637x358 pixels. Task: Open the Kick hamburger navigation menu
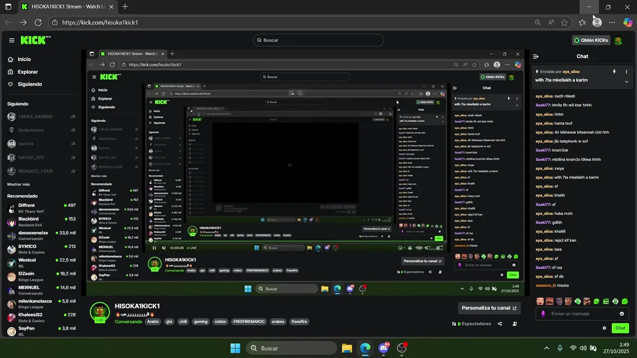[x=11, y=40]
